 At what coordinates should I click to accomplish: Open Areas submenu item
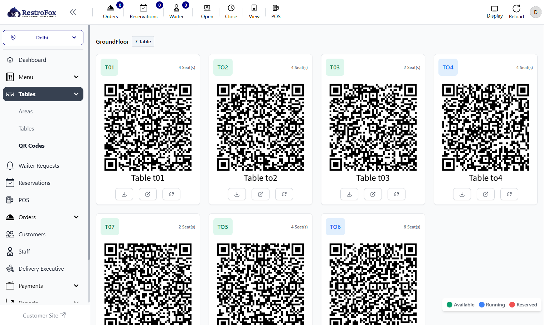point(26,111)
